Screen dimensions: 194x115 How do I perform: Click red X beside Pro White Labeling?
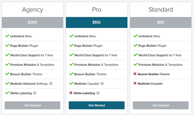(71, 93)
